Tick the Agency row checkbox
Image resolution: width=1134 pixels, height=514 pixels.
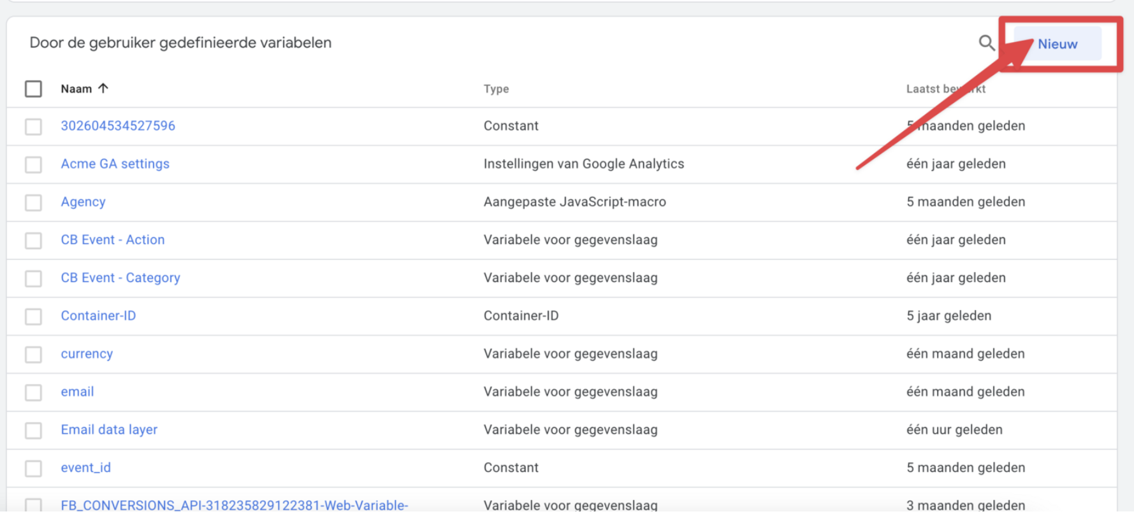coord(33,203)
